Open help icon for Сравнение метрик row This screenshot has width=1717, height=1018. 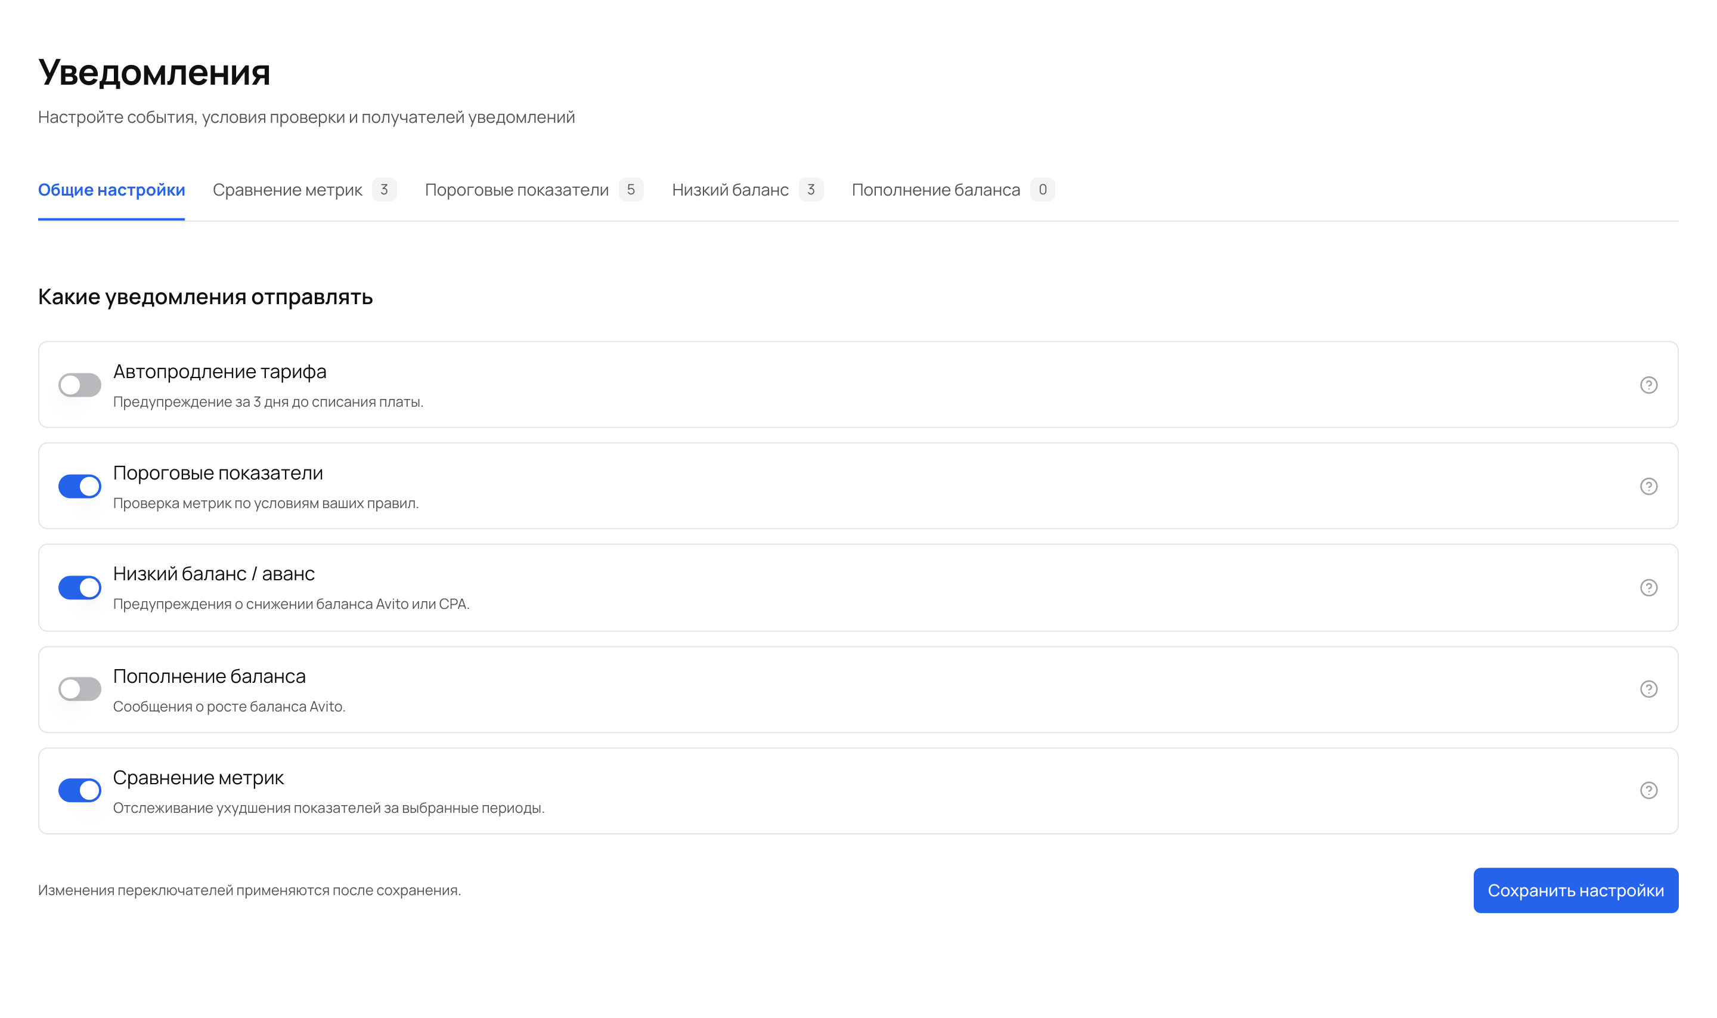tap(1648, 790)
